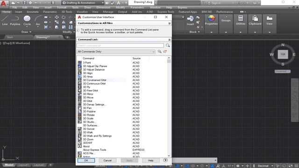Image resolution: width=299 pixels, height=168 pixels.
Task: Click the expand dialog arrow next to Help
Action: click(x=165, y=160)
